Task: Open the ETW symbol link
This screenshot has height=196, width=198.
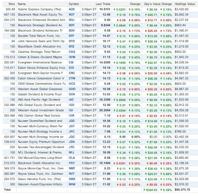Action: [x=72, y=78]
